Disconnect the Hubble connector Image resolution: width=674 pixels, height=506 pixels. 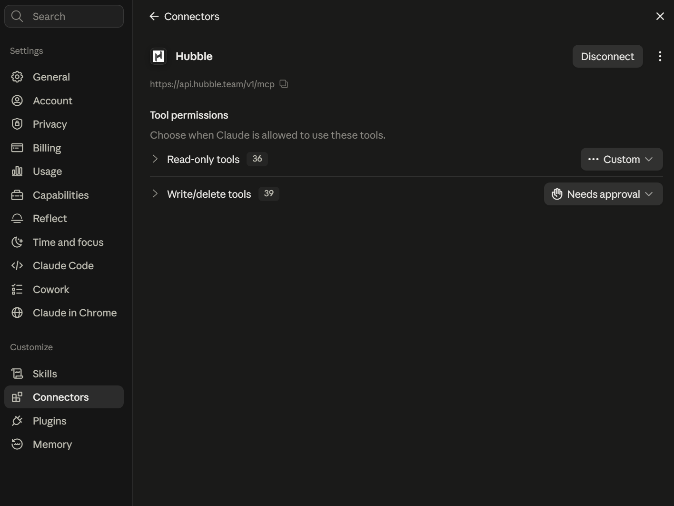(607, 56)
